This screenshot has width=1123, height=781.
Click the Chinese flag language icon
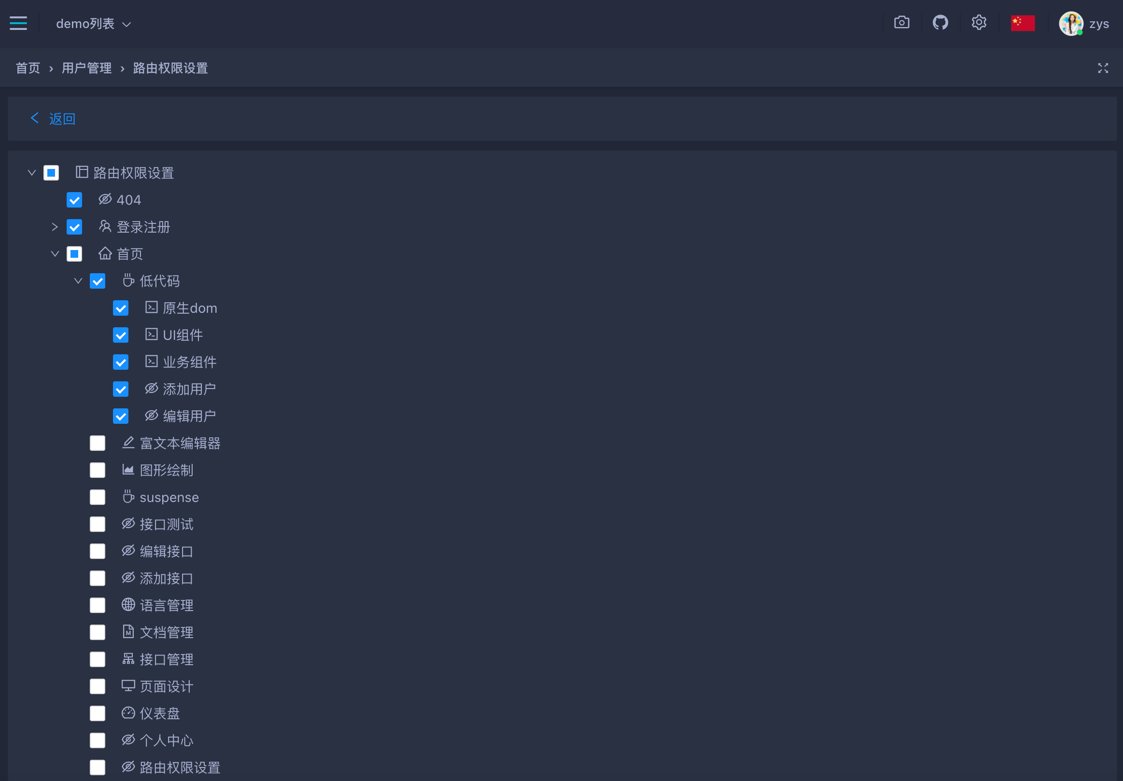[1023, 23]
